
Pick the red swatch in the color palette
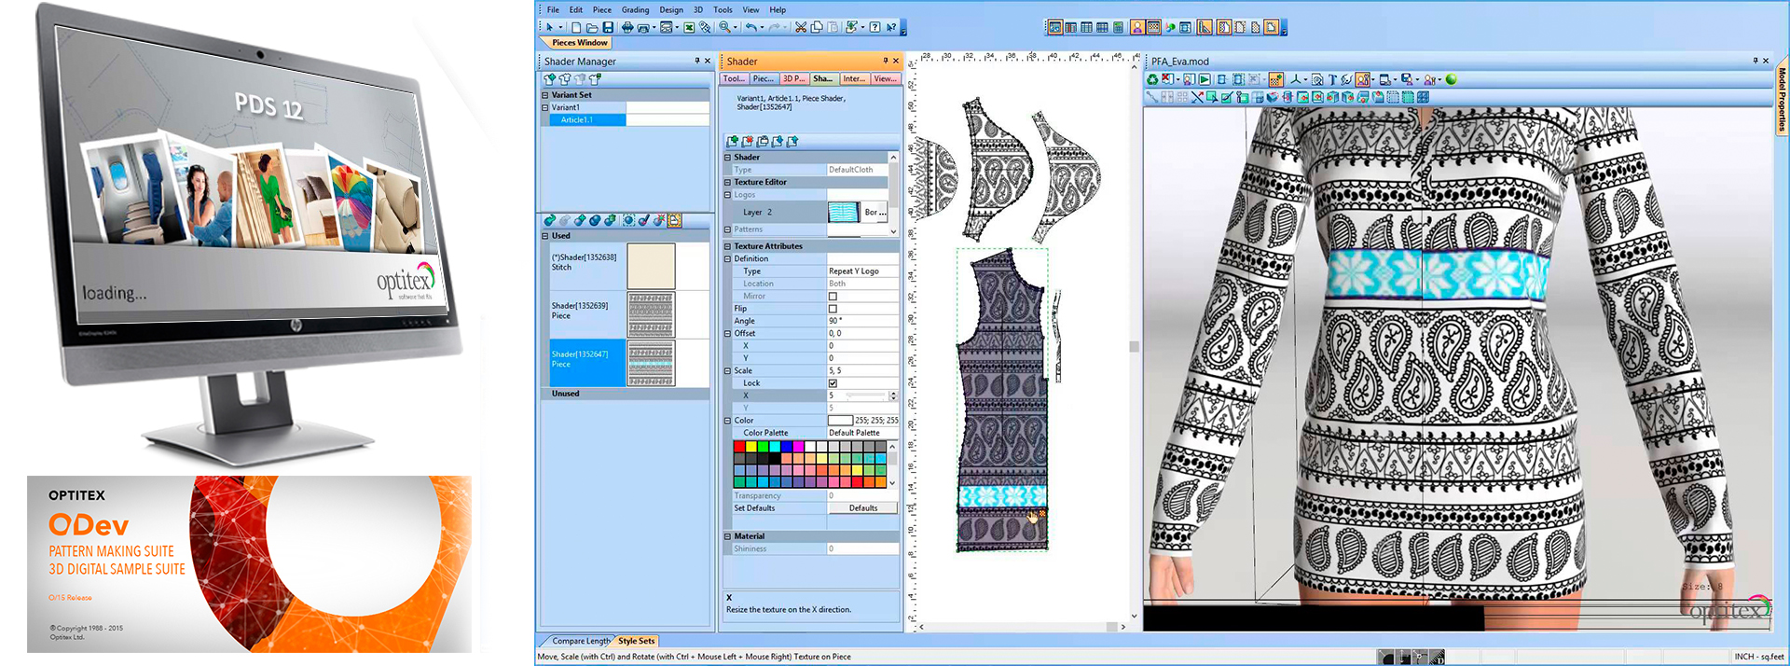click(739, 447)
